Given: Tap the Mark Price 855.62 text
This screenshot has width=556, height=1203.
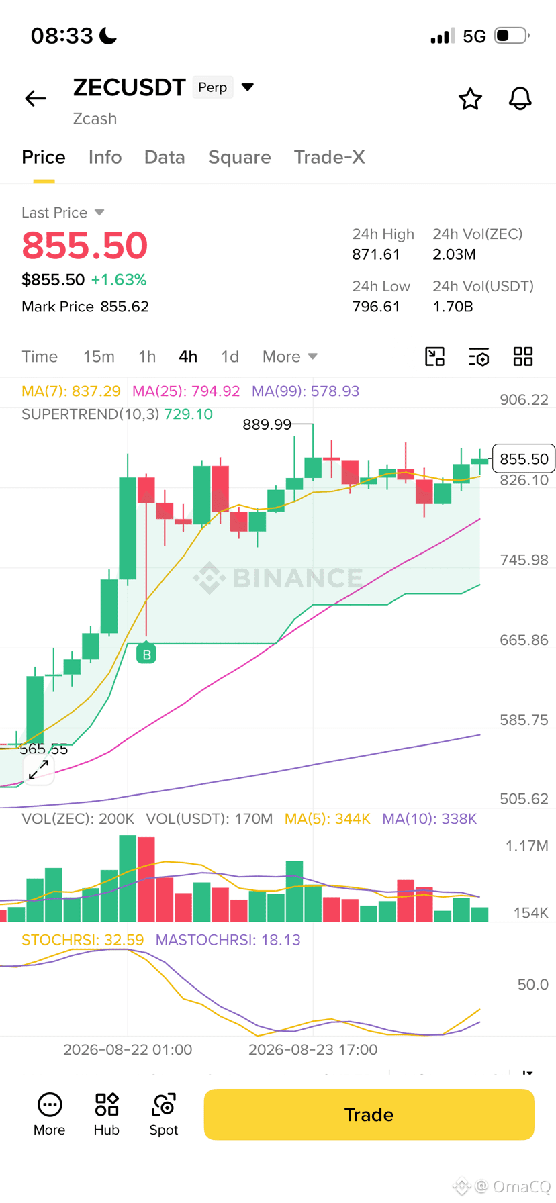Looking at the screenshot, I should (x=85, y=307).
